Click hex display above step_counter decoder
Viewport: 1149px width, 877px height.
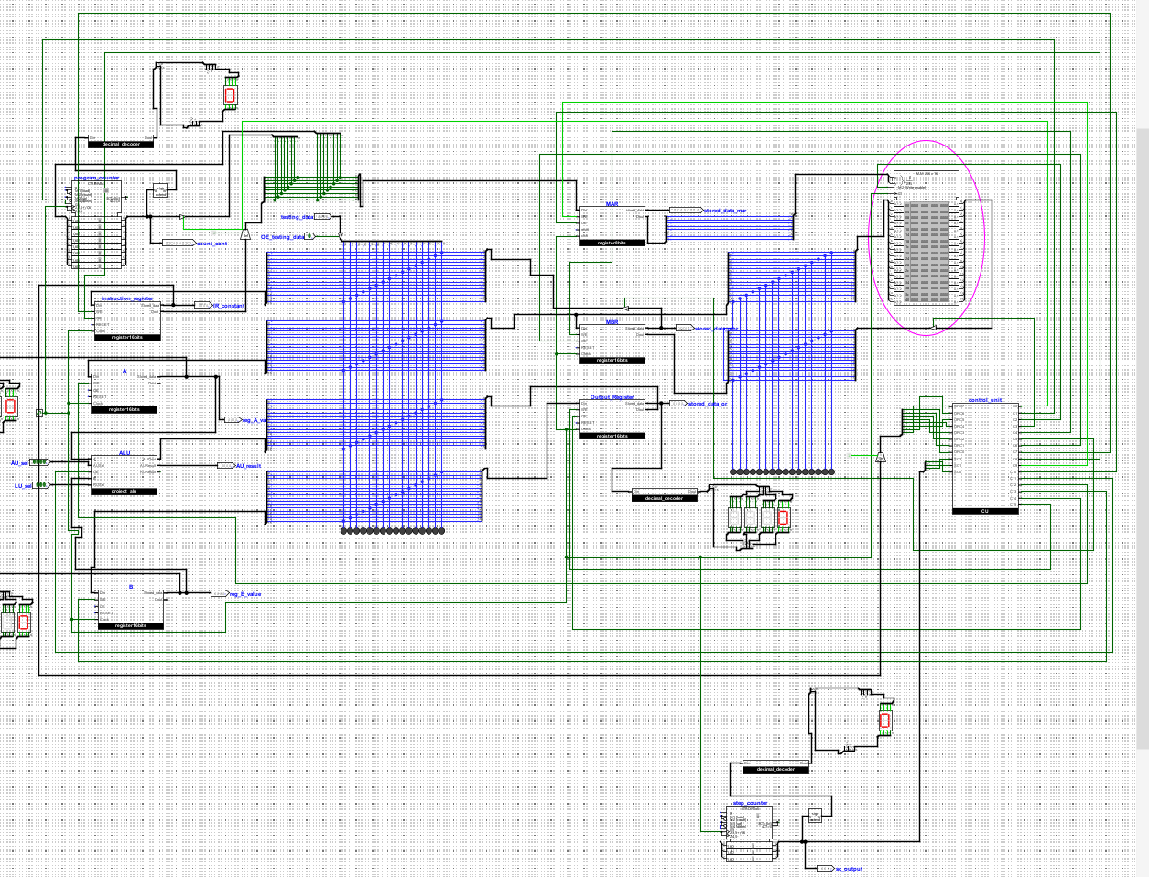tap(884, 720)
